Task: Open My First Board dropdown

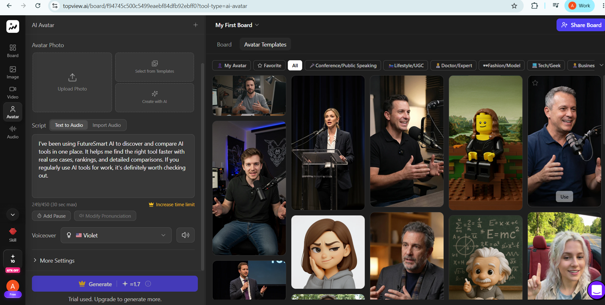Action: (237, 25)
